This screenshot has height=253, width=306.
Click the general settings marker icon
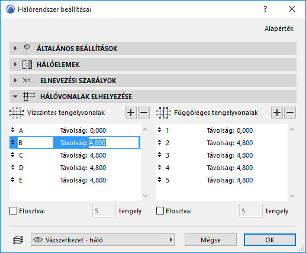(x=27, y=49)
